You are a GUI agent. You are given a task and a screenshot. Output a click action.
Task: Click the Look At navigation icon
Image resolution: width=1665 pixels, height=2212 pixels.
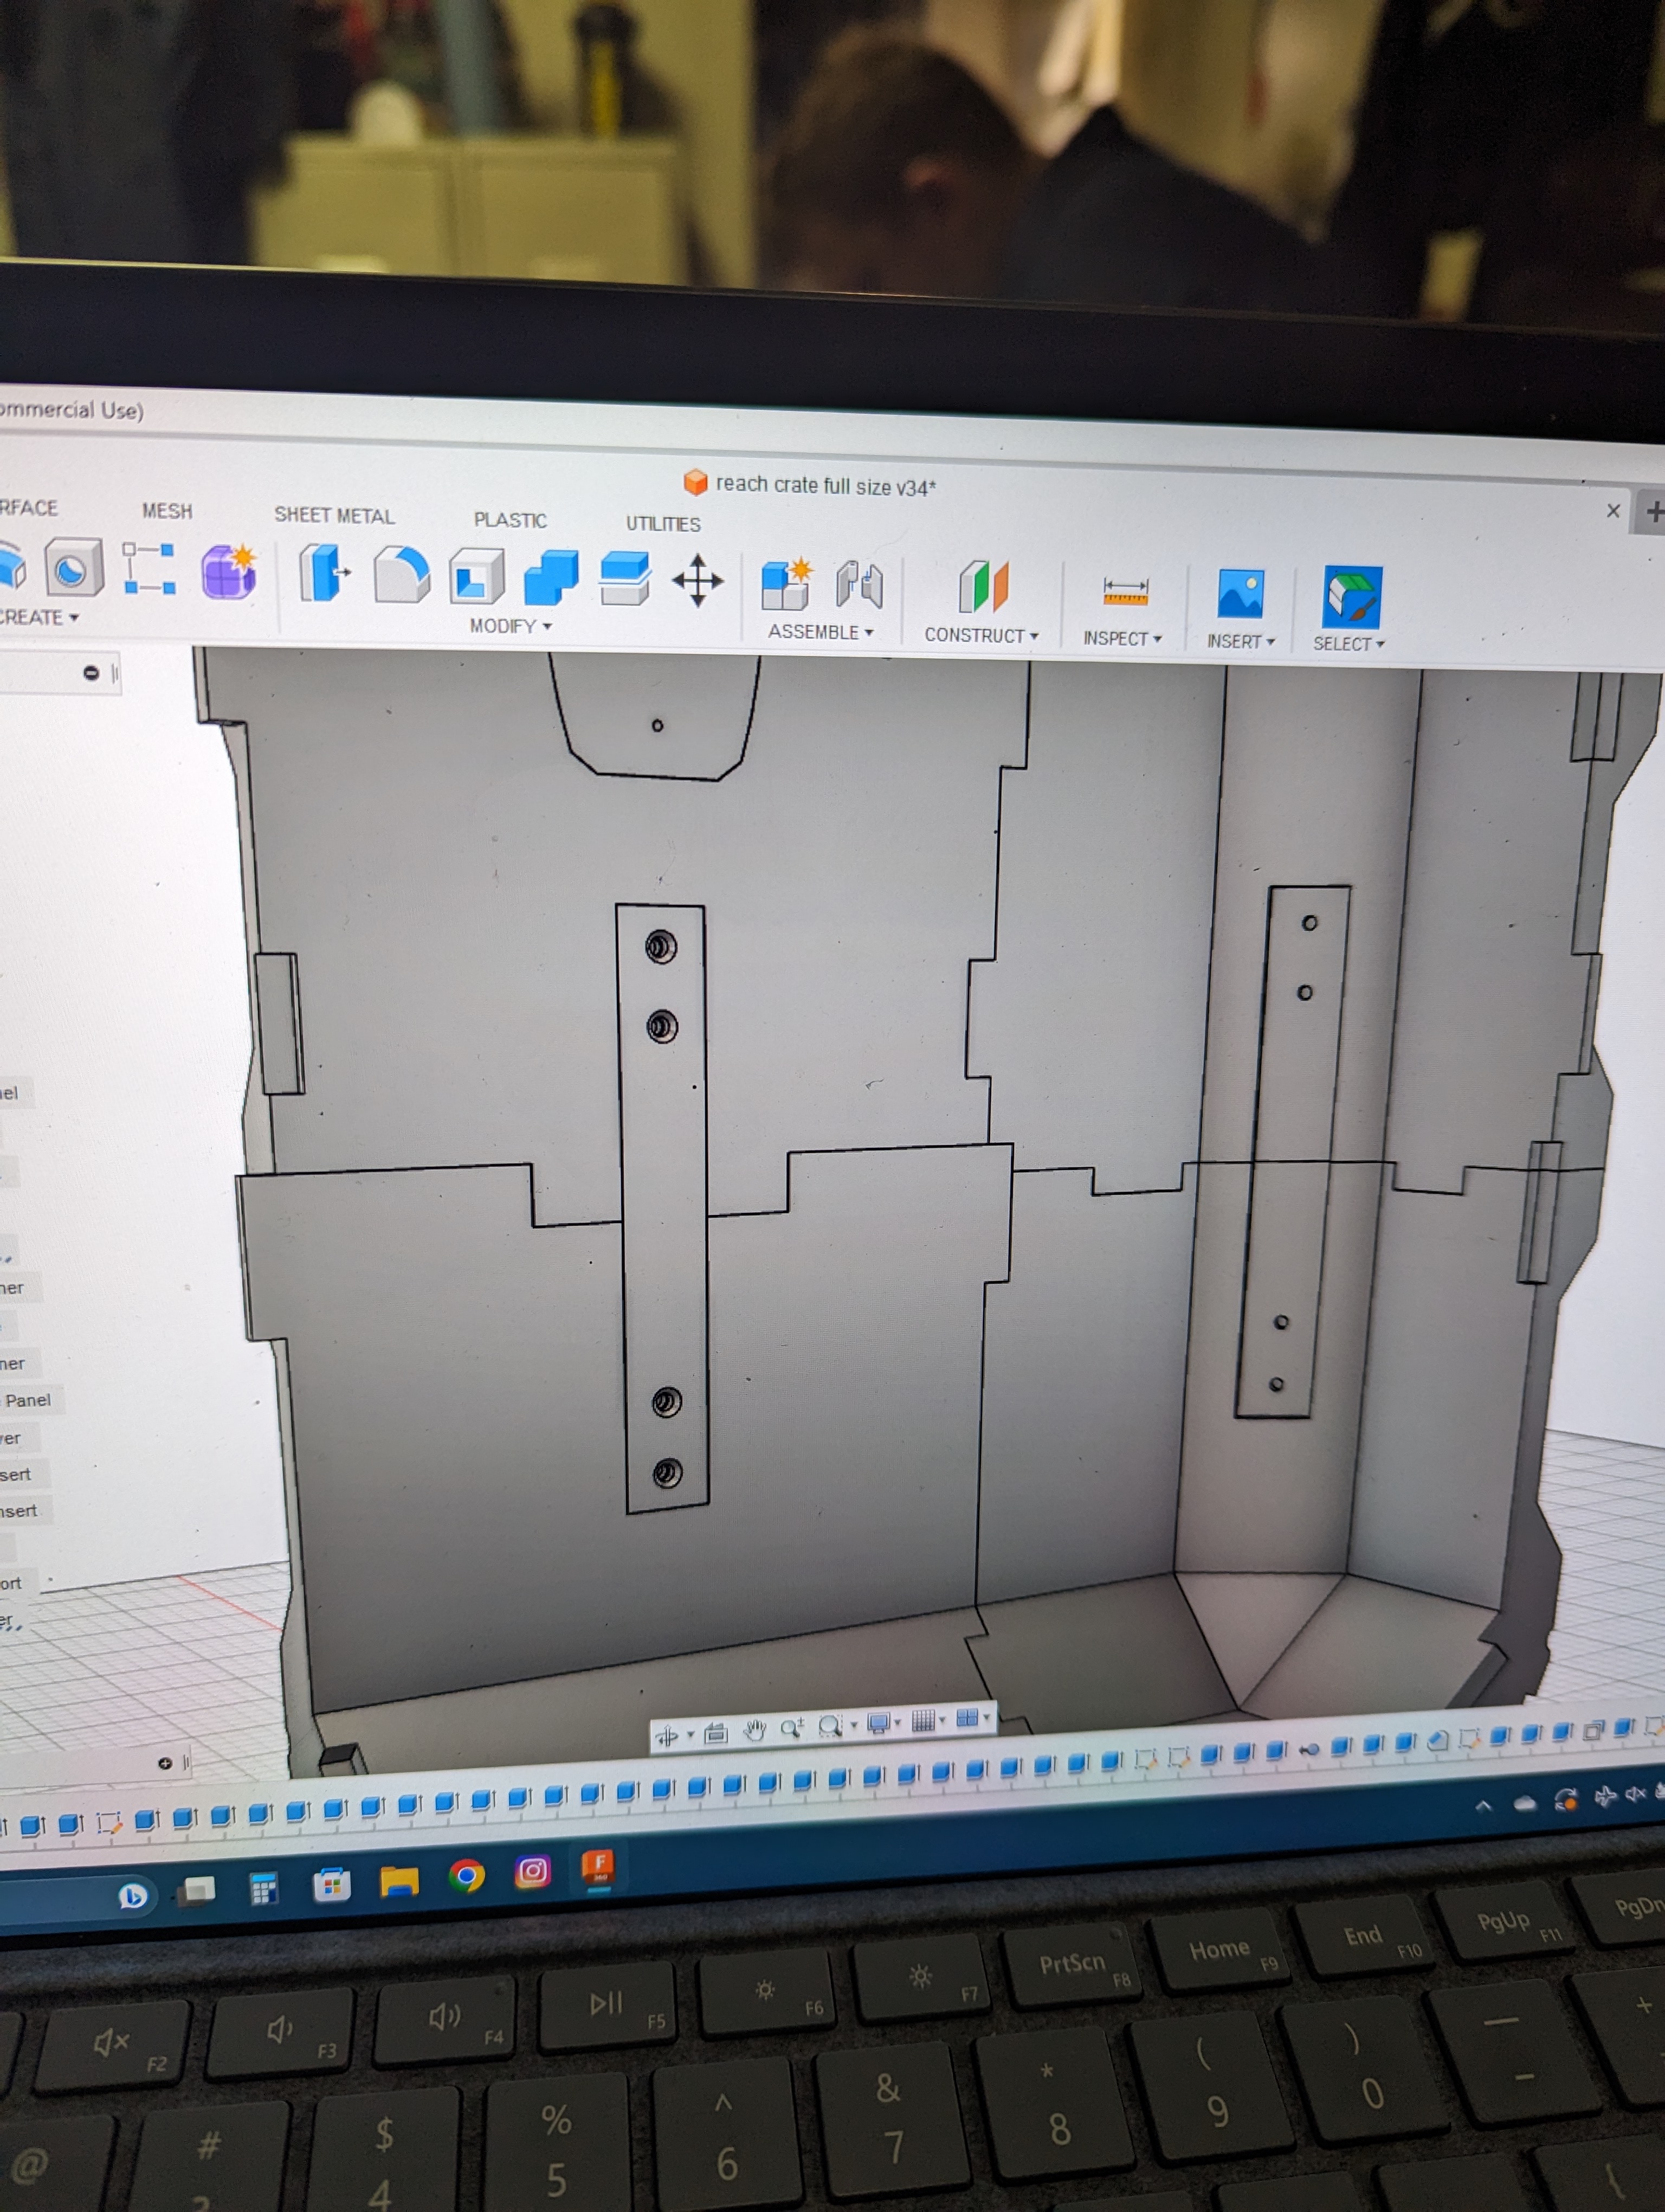(715, 1733)
